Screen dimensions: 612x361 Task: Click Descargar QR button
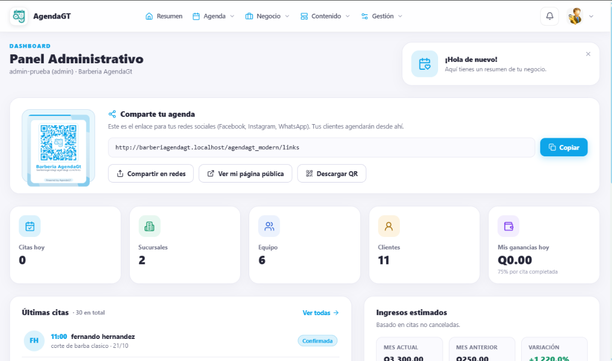pyautogui.click(x=332, y=174)
